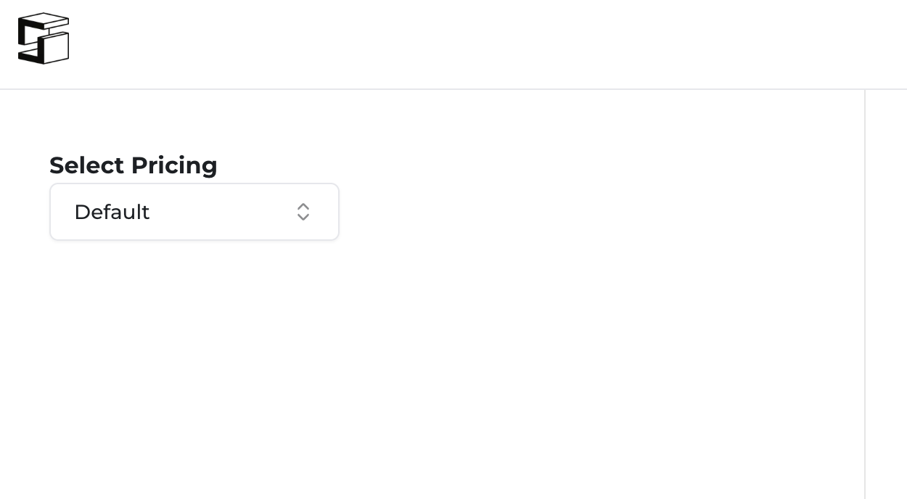This screenshot has height=499, width=907.
Task: Switch the pricing selection control
Action: click(194, 212)
